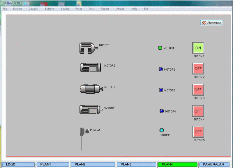233x168 pixels.
Task: Click the BUTON 1 caption
Action: pos(199,56)
